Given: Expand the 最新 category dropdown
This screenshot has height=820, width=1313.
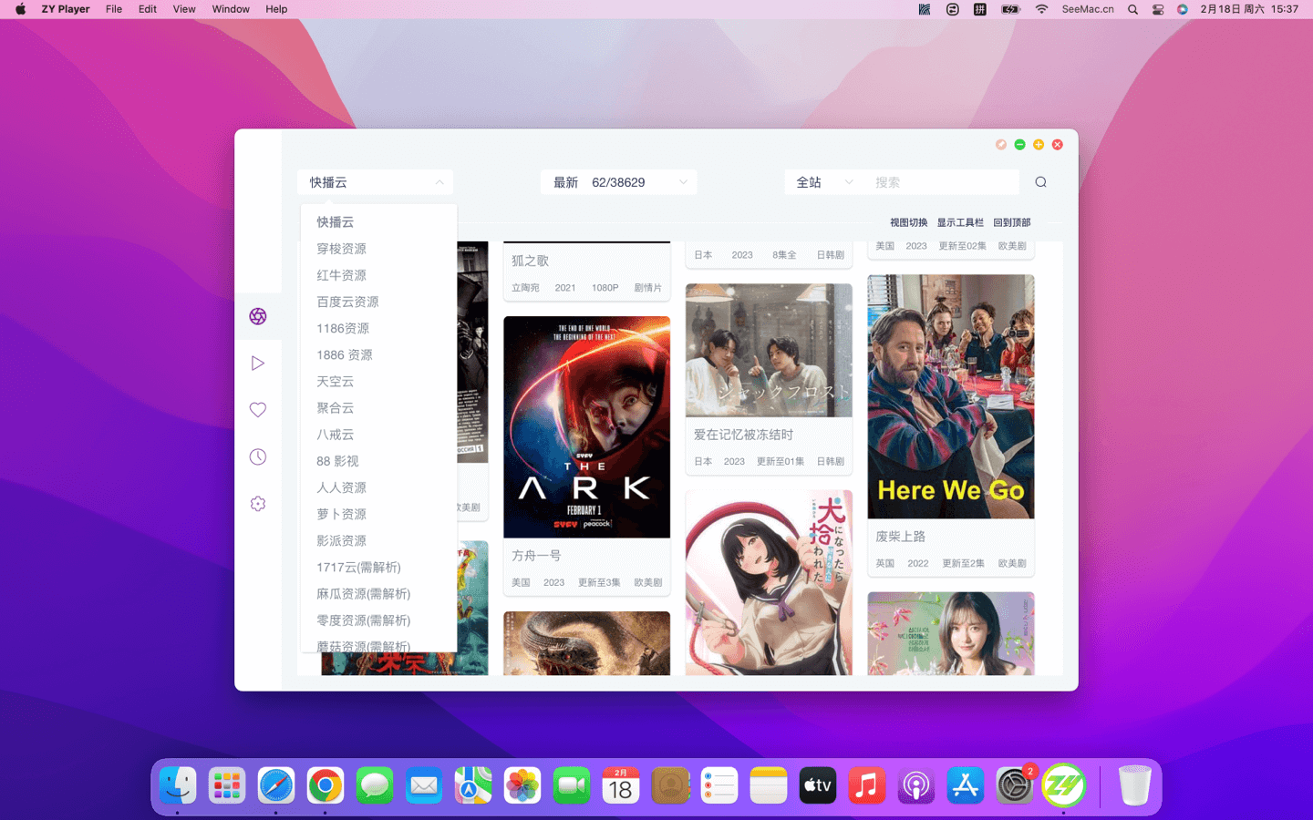Looking at the screenshot, I should pyautogui.click(x=619, y=182).
